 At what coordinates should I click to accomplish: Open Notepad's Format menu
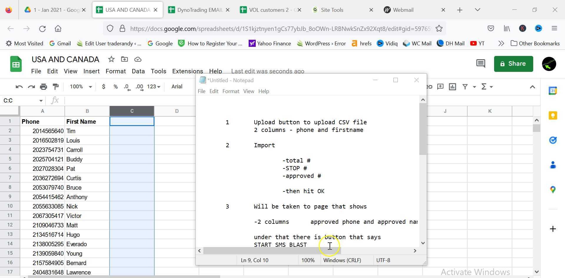[x=230, y=91]
